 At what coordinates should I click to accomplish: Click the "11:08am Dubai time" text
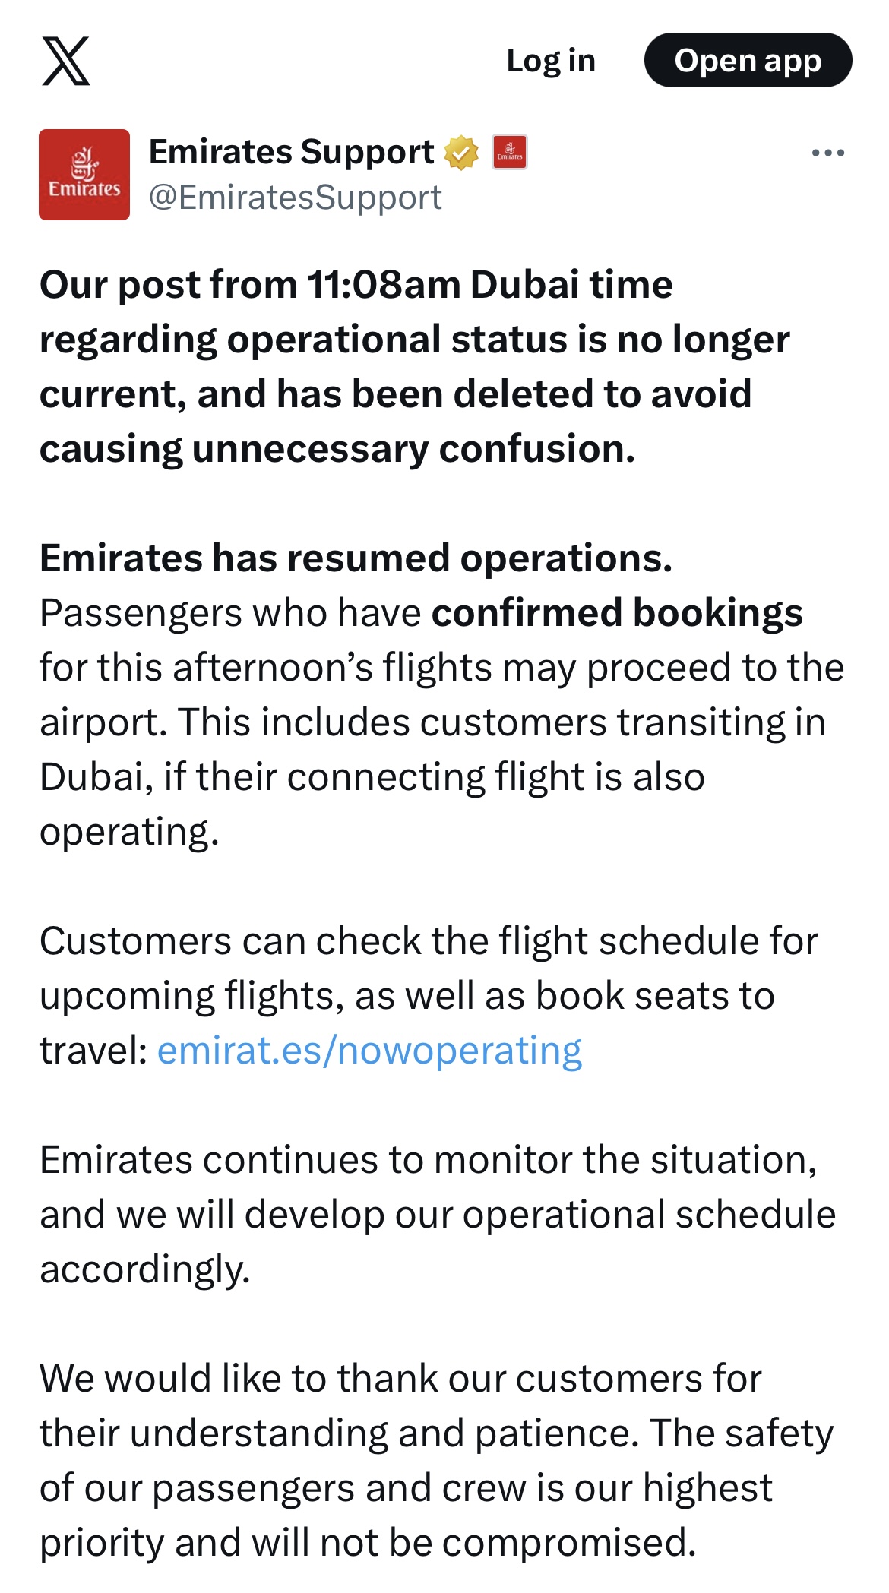[x=489, y=285]
